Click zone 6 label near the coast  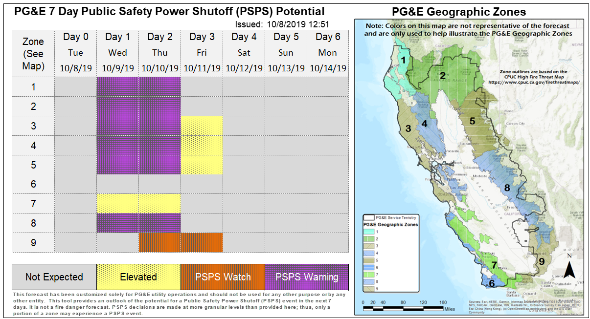(x=492, y=283)
